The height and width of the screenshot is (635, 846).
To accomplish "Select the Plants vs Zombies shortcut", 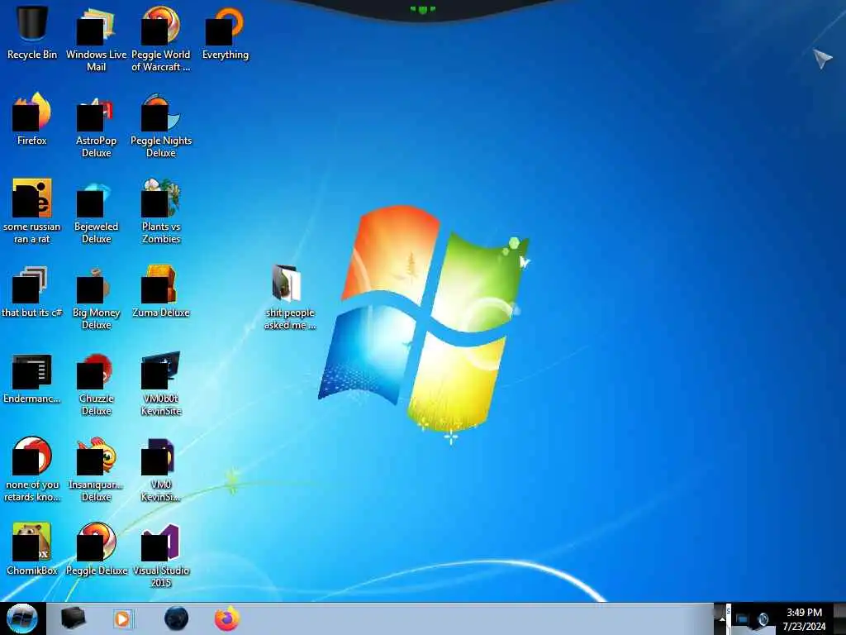I will (161, 211).
